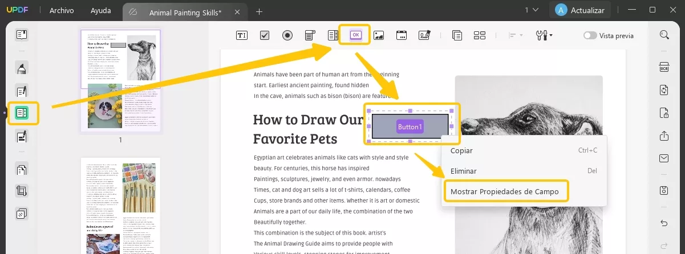The image size is (685, 254).
Task: Add a List Box form field
Action: [333, 35]
